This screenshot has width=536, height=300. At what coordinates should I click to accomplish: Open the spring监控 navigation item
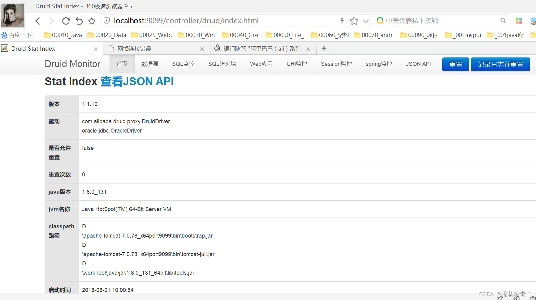[379, 64]
